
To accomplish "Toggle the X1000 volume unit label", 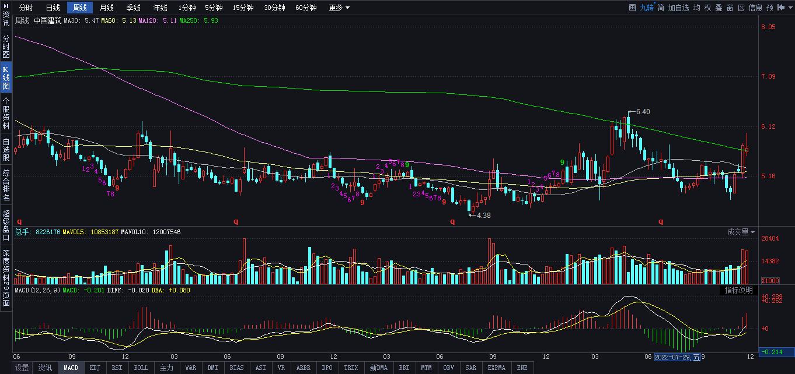I will tap(753, 280).
